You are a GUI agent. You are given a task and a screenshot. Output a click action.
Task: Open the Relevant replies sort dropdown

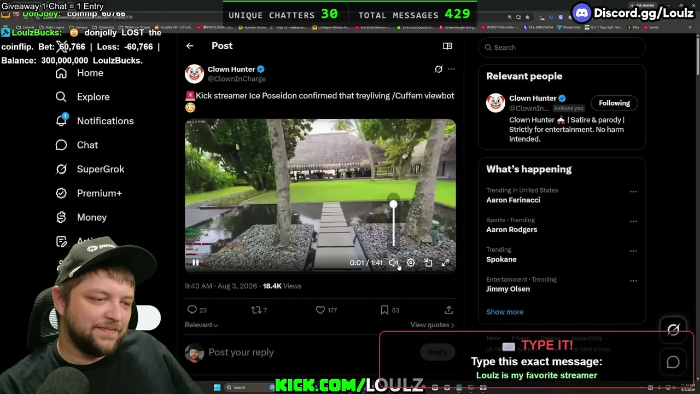click(201, 325)
